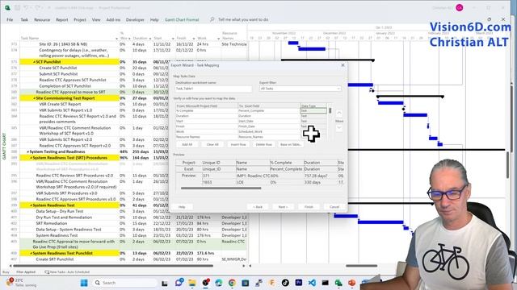The image size is (517, 290).
Task: Open the Duration column filter dropdown
Action: click(150, 39)
